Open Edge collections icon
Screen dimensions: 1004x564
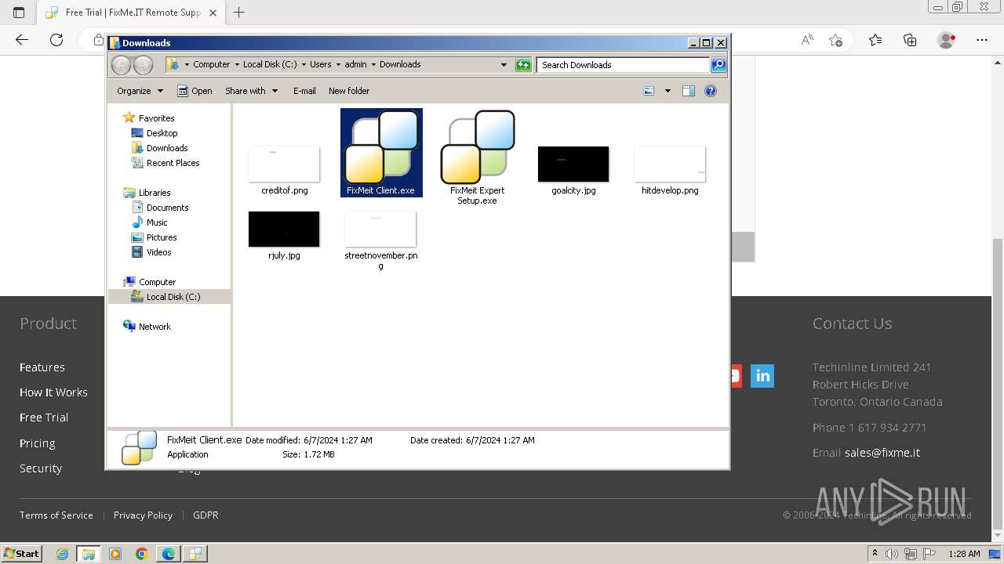point(910,40)
